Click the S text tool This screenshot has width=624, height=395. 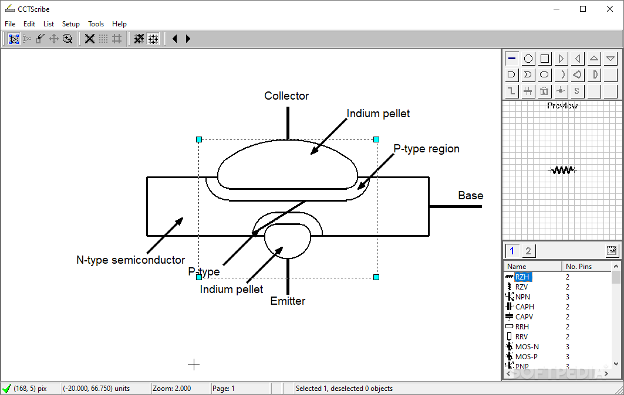tap(578, 91)
